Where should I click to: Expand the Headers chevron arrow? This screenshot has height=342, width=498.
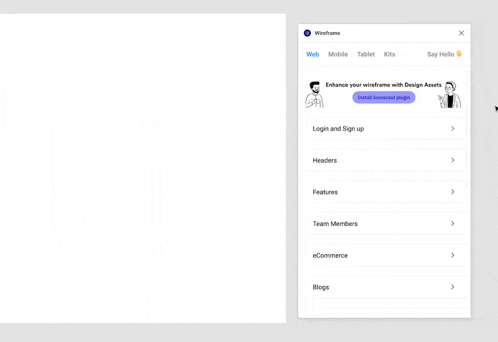[452, 160]
